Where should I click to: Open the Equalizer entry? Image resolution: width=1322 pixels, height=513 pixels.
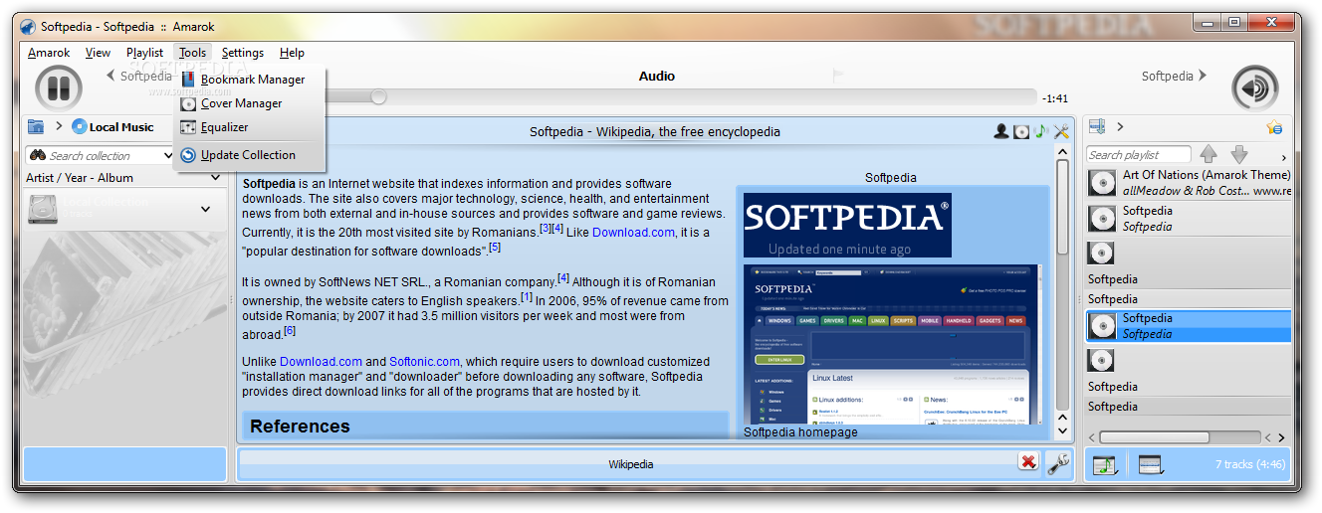(249, 127)
